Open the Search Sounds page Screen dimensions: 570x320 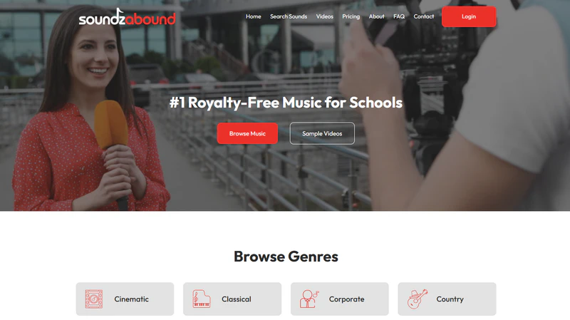click(289, 16)
